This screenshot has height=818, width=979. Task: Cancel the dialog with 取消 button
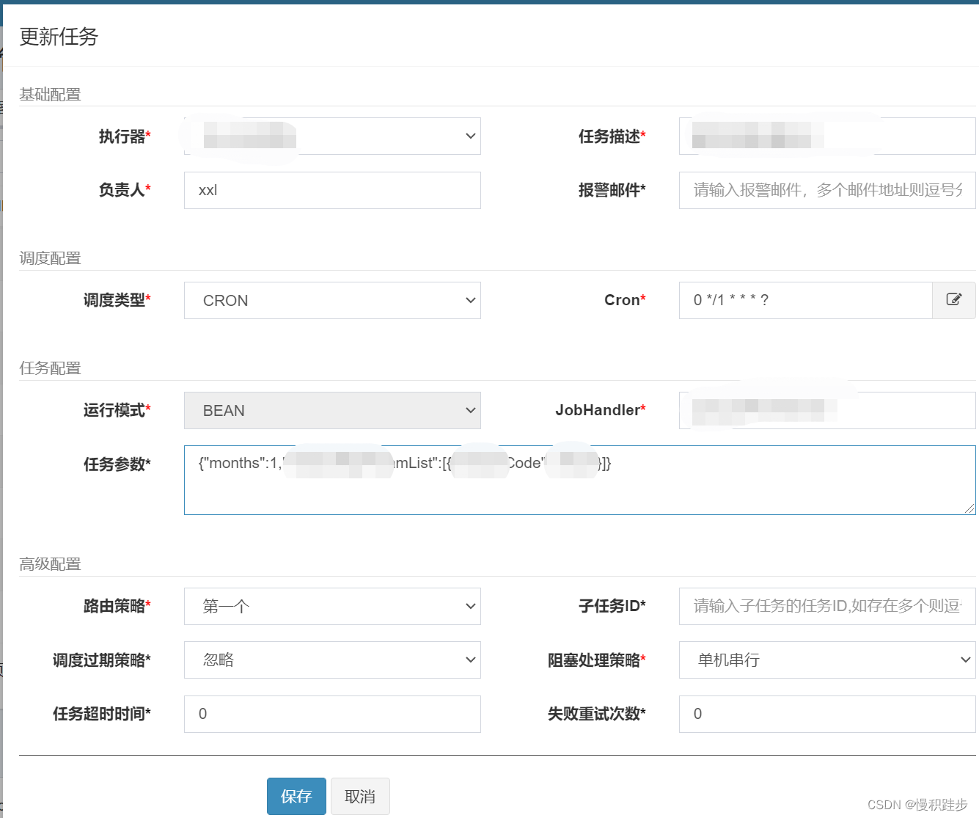[x=360, y=796]
